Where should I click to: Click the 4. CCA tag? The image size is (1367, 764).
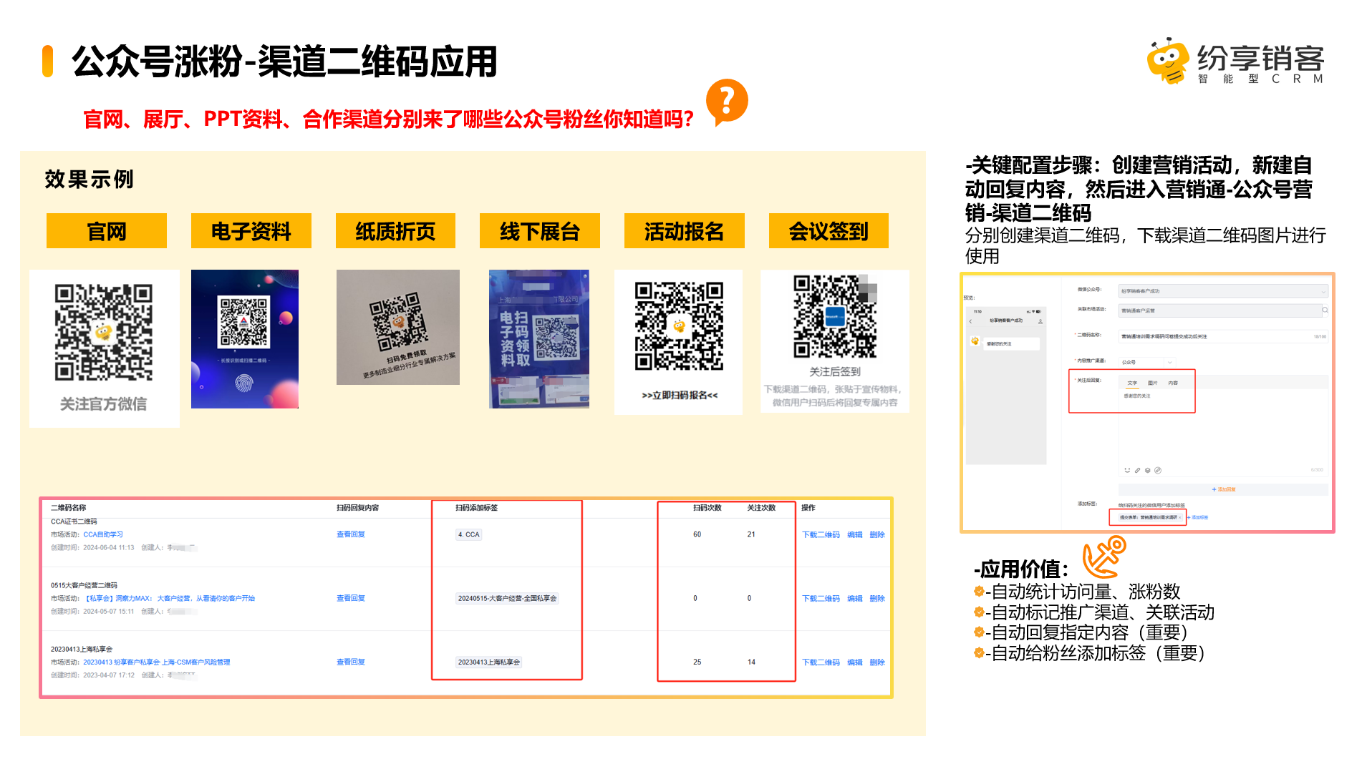point(469,534)
